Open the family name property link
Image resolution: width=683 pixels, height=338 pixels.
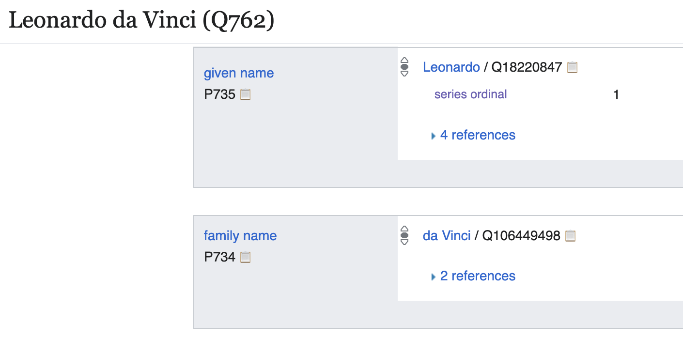point(240,236)
